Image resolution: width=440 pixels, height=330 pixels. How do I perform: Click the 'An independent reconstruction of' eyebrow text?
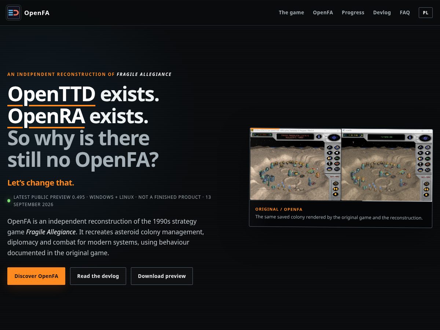pyautogui.click(x=61, y=74)
